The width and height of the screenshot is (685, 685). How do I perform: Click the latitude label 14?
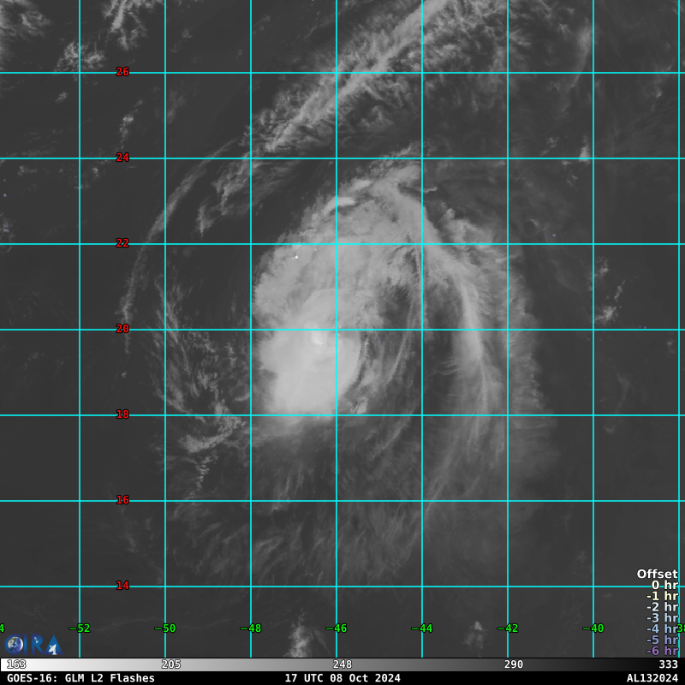point(122,586)
